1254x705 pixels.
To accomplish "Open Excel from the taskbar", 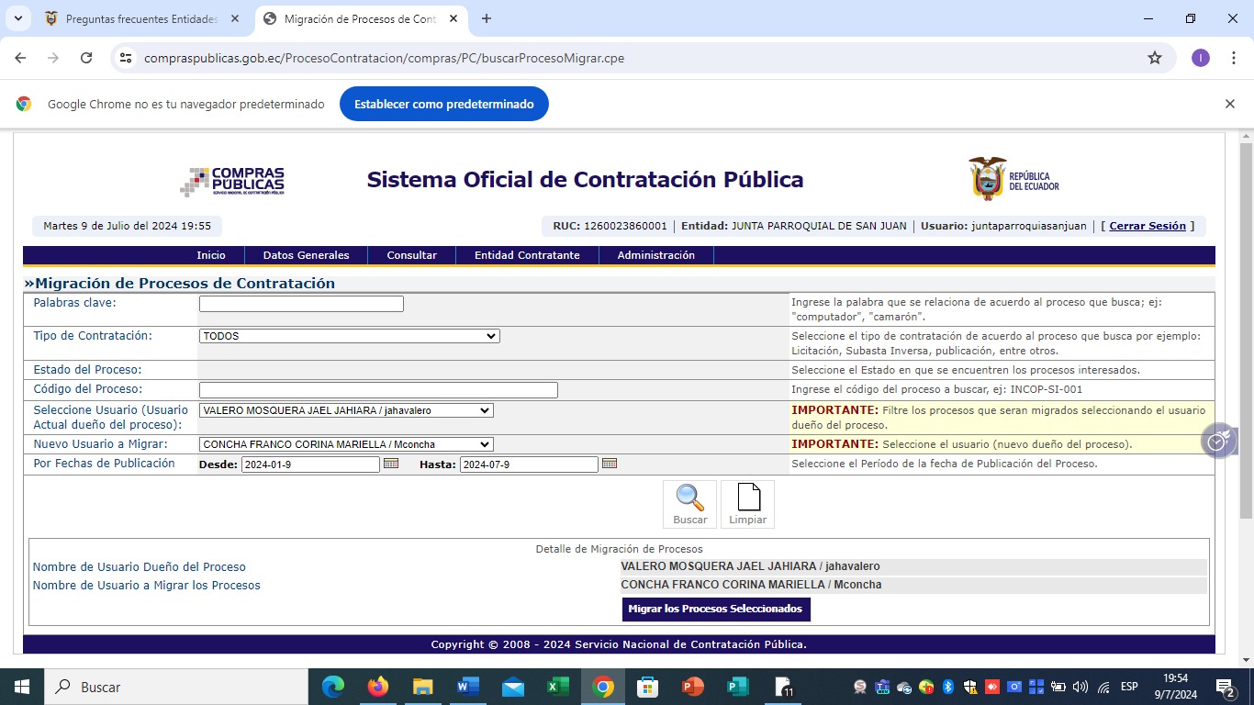I will 557,687.
